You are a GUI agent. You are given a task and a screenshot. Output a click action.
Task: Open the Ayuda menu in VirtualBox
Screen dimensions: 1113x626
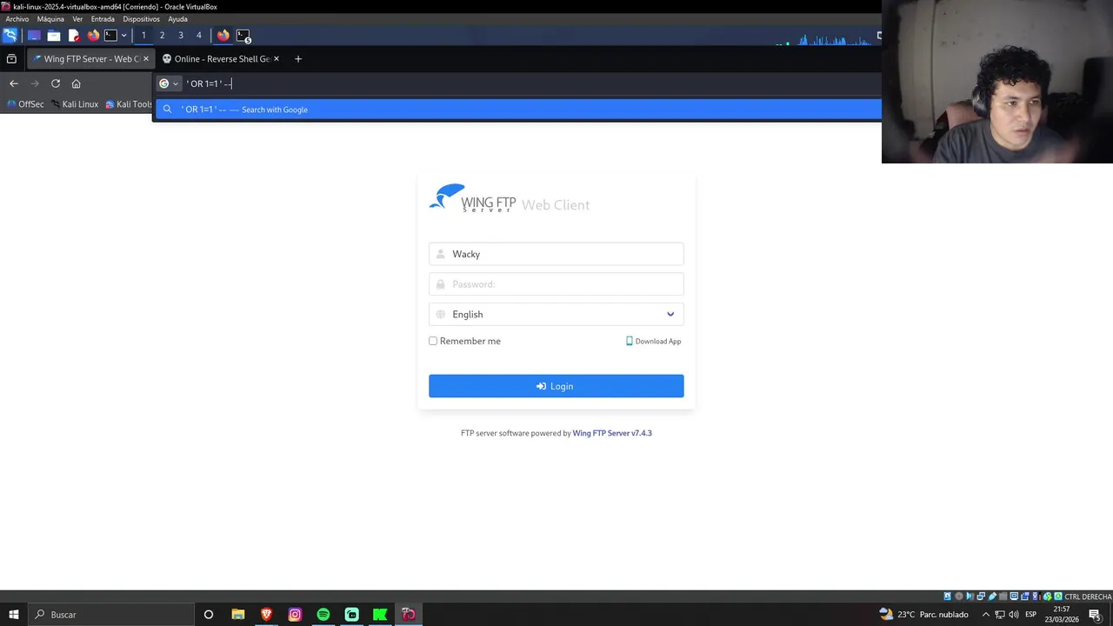[177, 19]
